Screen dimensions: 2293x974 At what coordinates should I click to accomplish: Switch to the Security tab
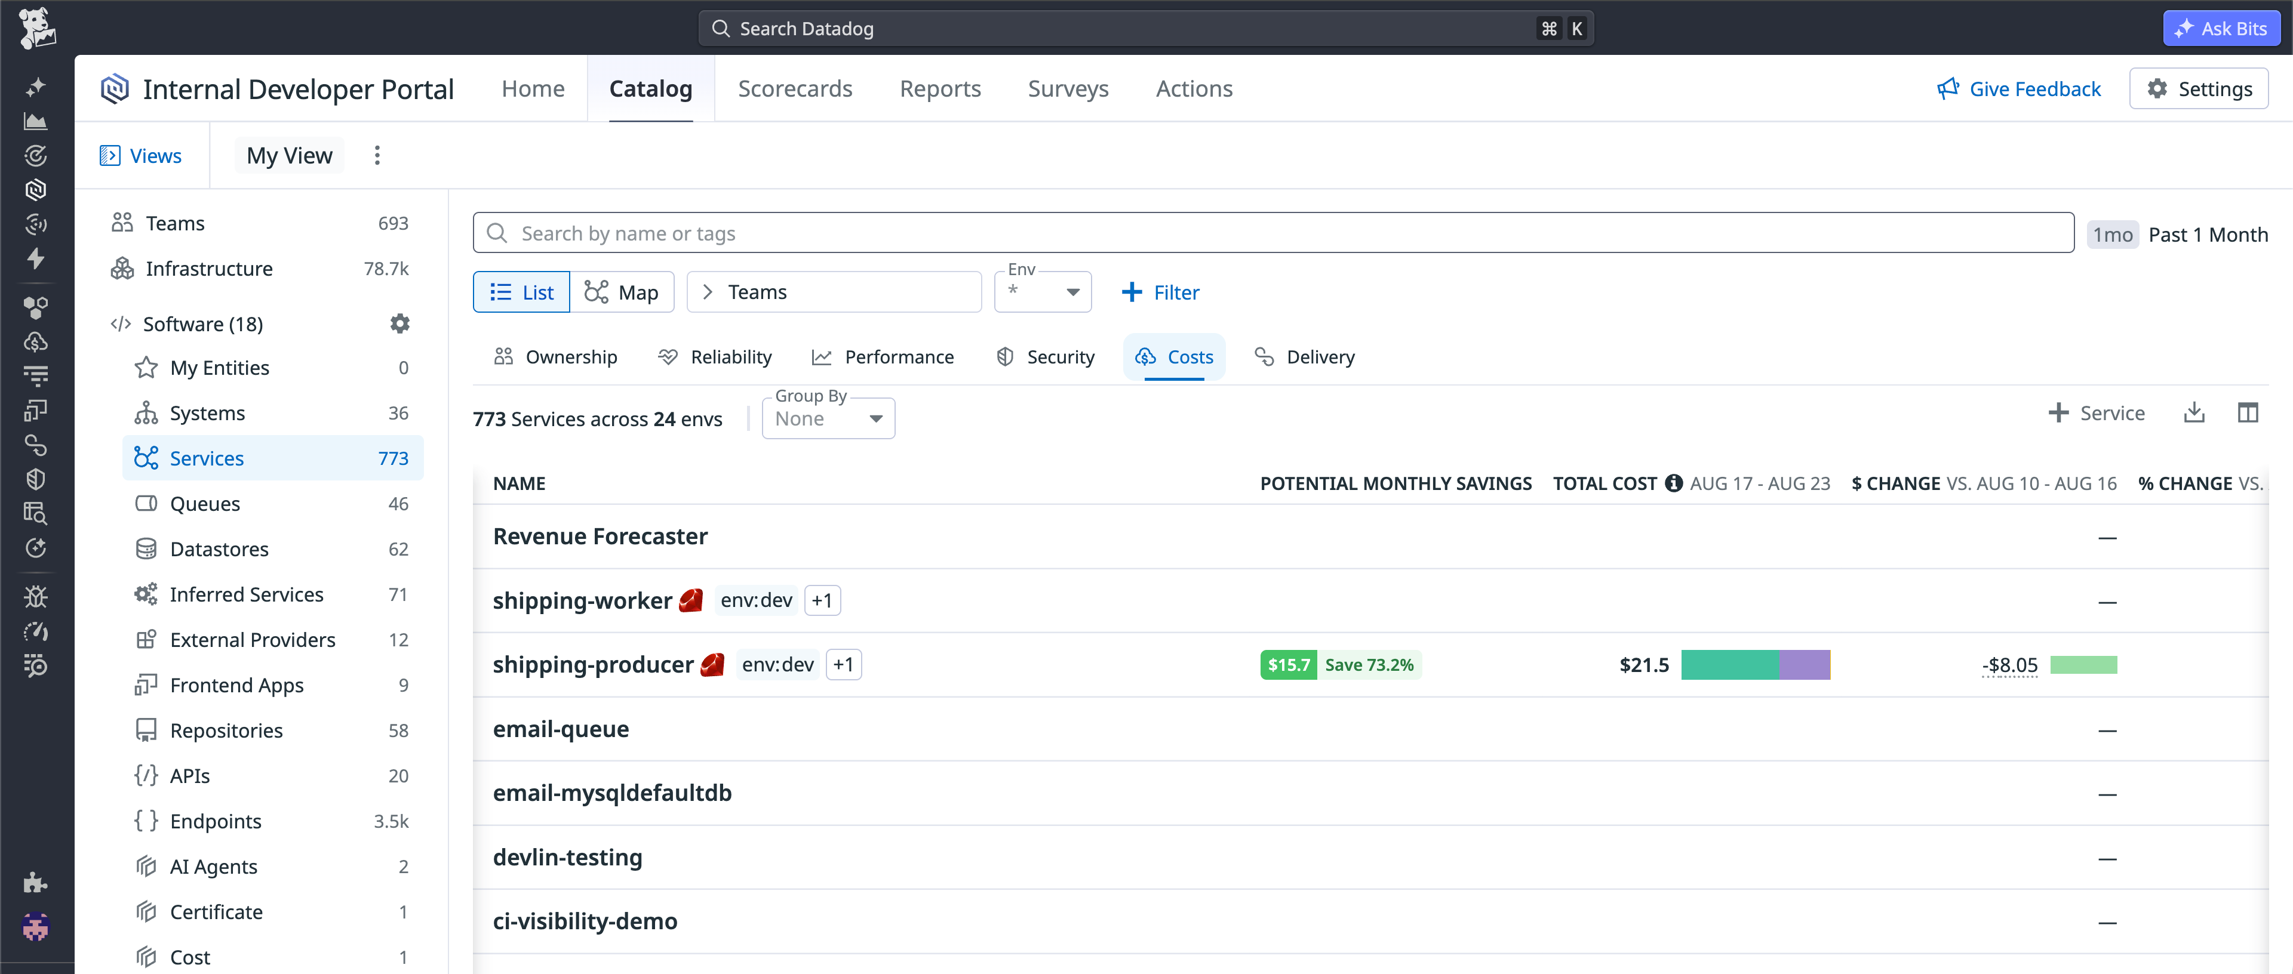1045,357
